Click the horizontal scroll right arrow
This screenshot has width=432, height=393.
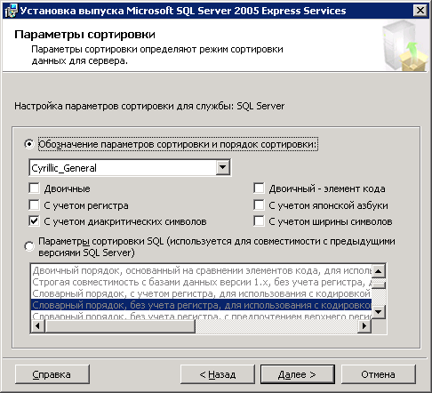pos(364,326)
